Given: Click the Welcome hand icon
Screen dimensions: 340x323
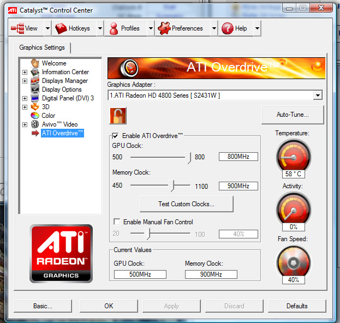Looking at the screenshot, I should 35,63.
